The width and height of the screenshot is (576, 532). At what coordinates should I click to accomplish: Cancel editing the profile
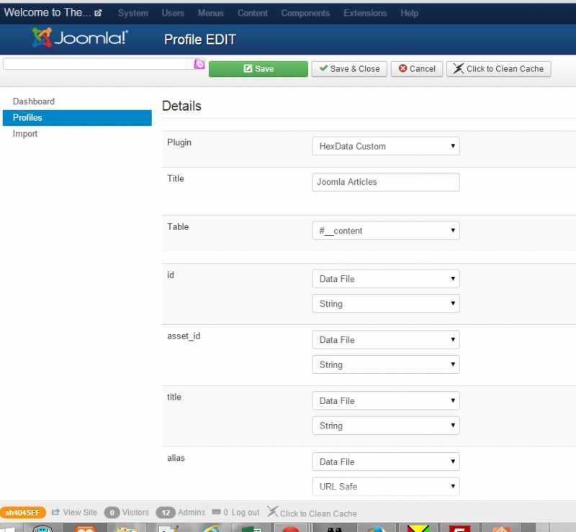417,69
